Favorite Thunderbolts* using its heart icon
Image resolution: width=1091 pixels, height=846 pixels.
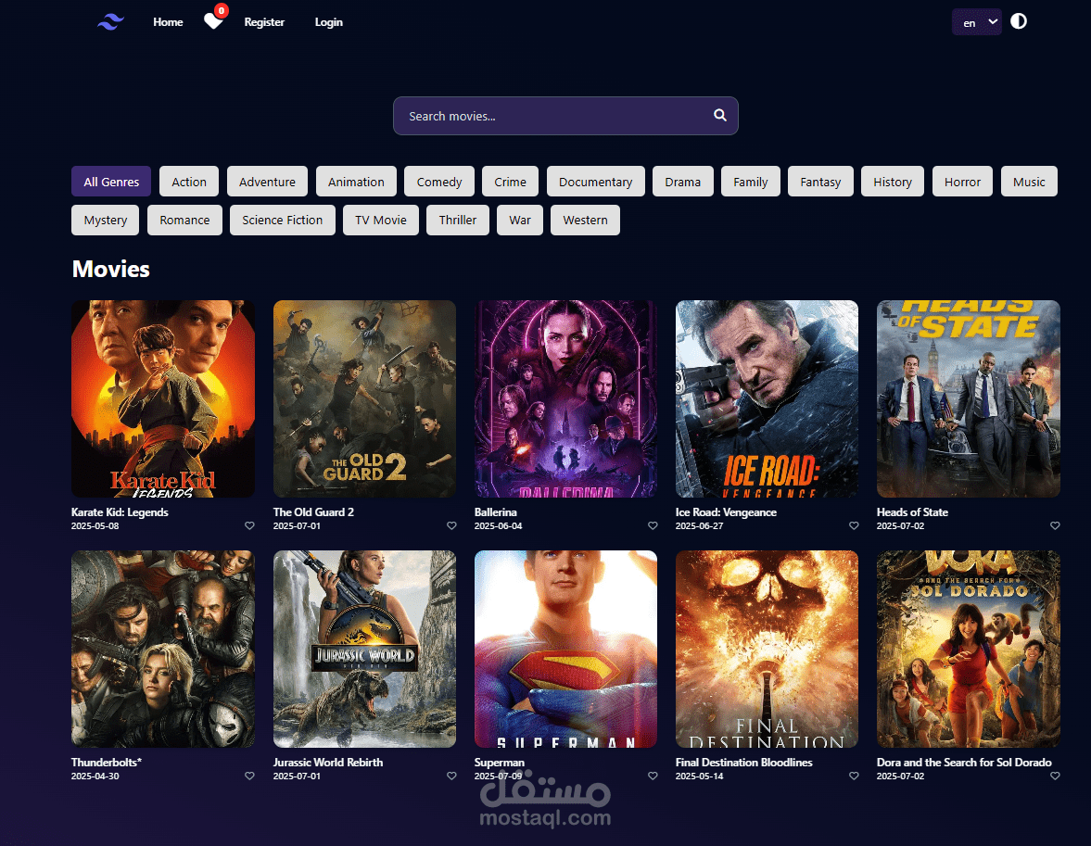tap(249, 776)
